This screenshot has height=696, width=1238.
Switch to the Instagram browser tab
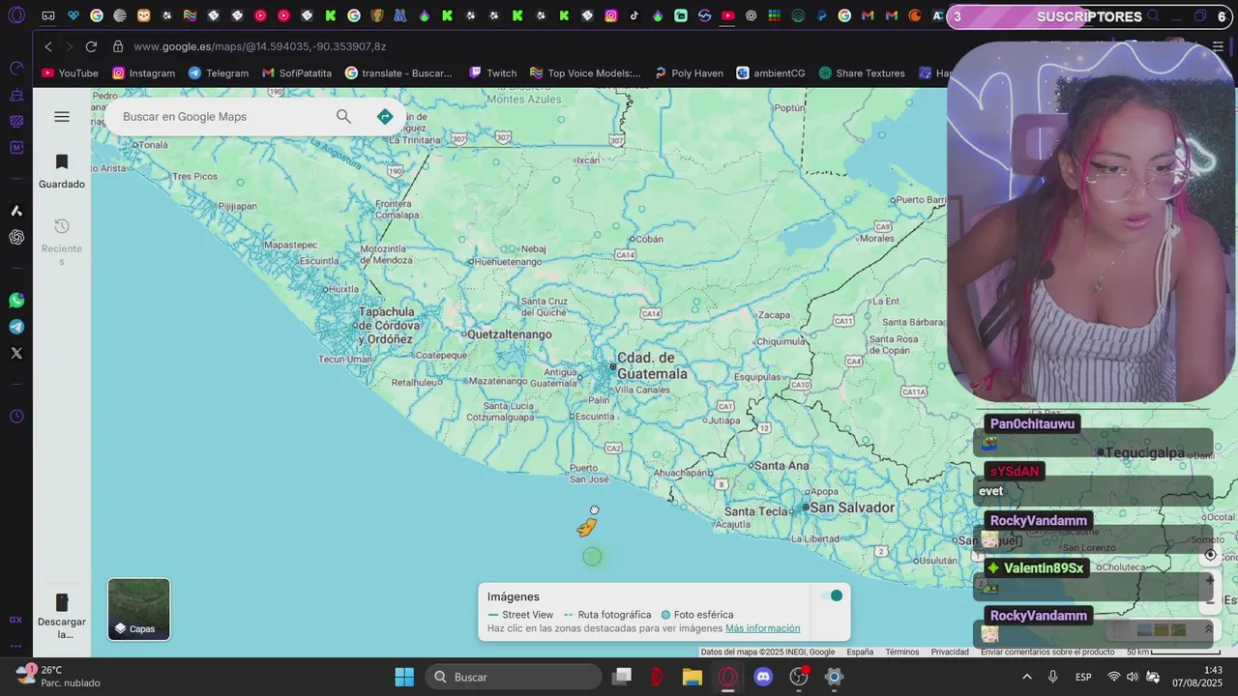(611, 15)
